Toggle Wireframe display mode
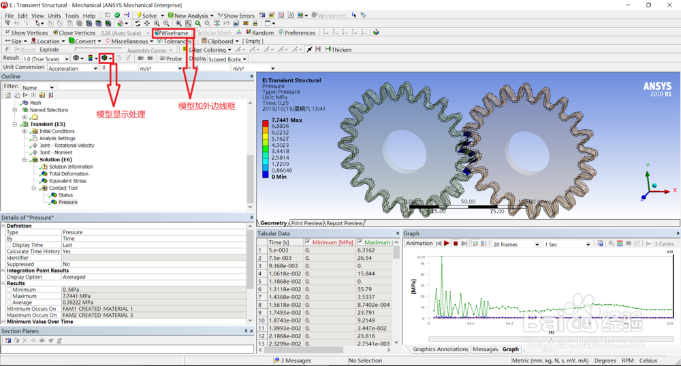The image size is (681, 366). [x=172, y=33]
